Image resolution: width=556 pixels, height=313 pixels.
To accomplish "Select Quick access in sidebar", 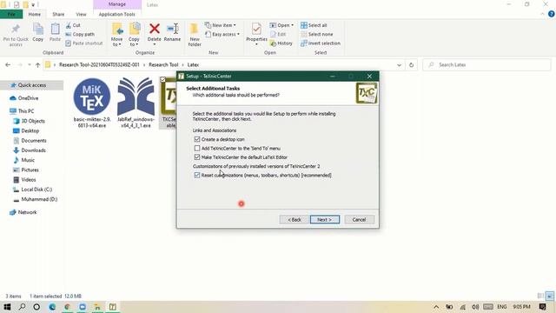I will pos(32,85).
